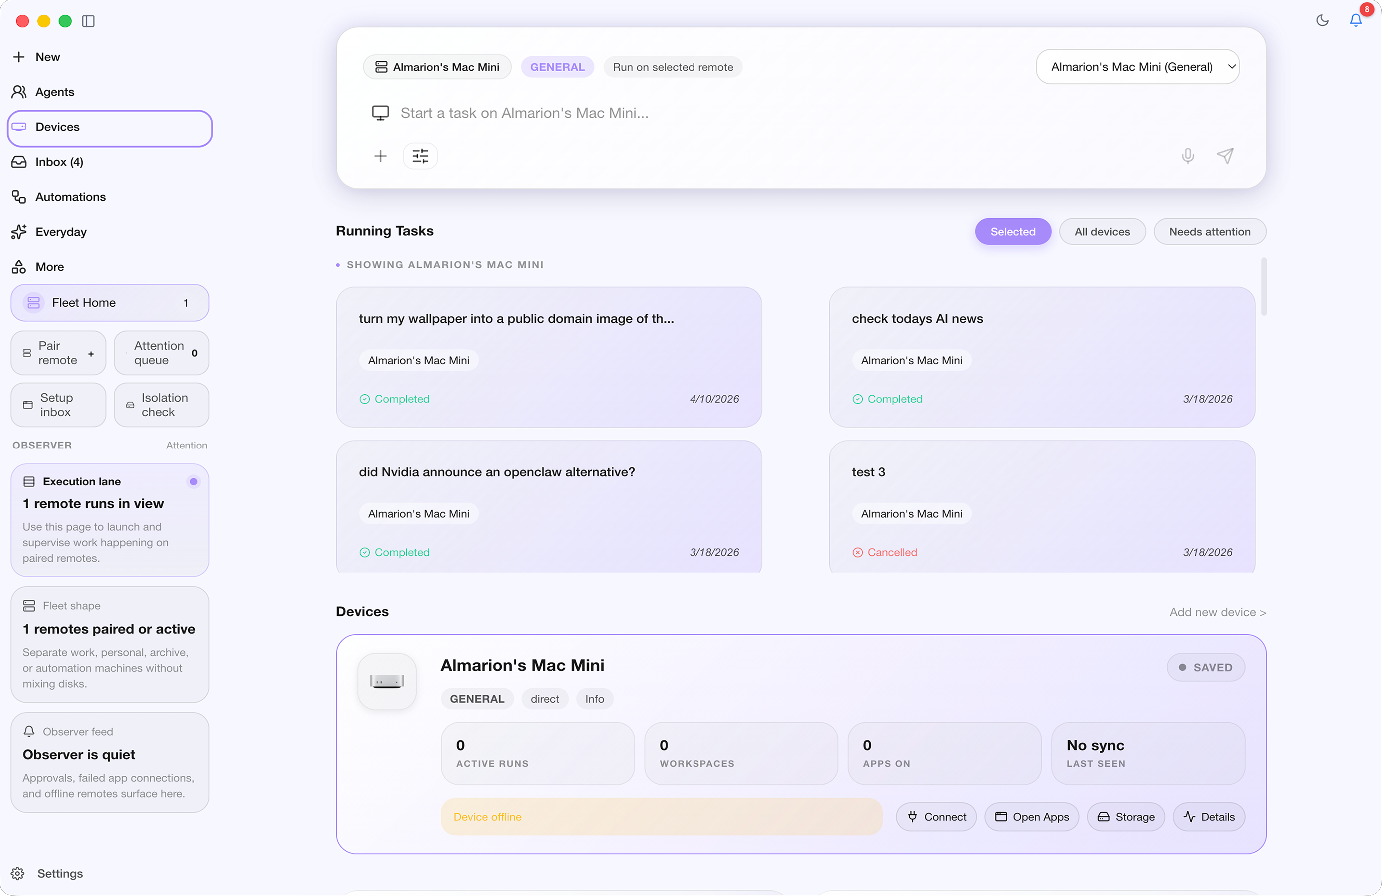Open Almarion's Mac Mini (General) dropdown
The width and height of the screenshot is (1388, 896).
[1137, 67]
